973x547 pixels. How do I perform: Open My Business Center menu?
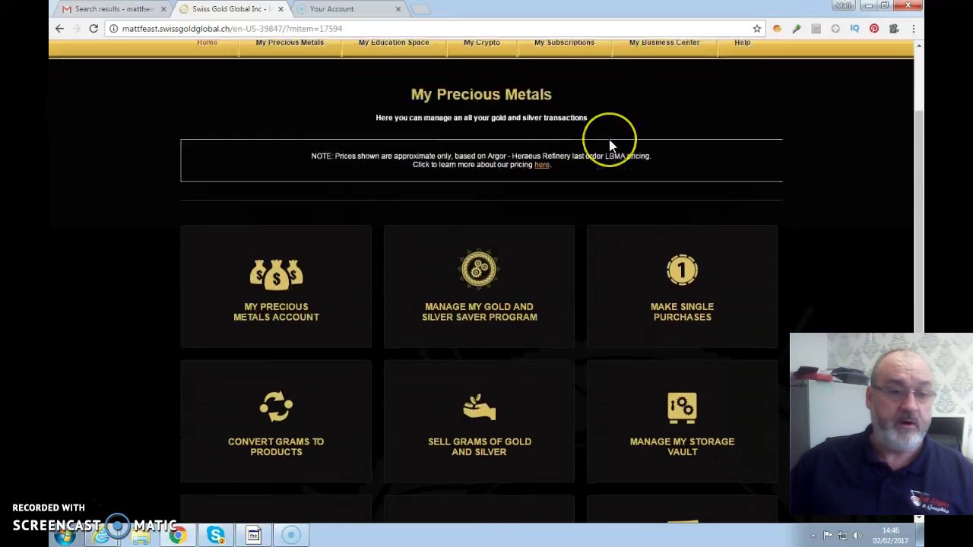[664, 43]
